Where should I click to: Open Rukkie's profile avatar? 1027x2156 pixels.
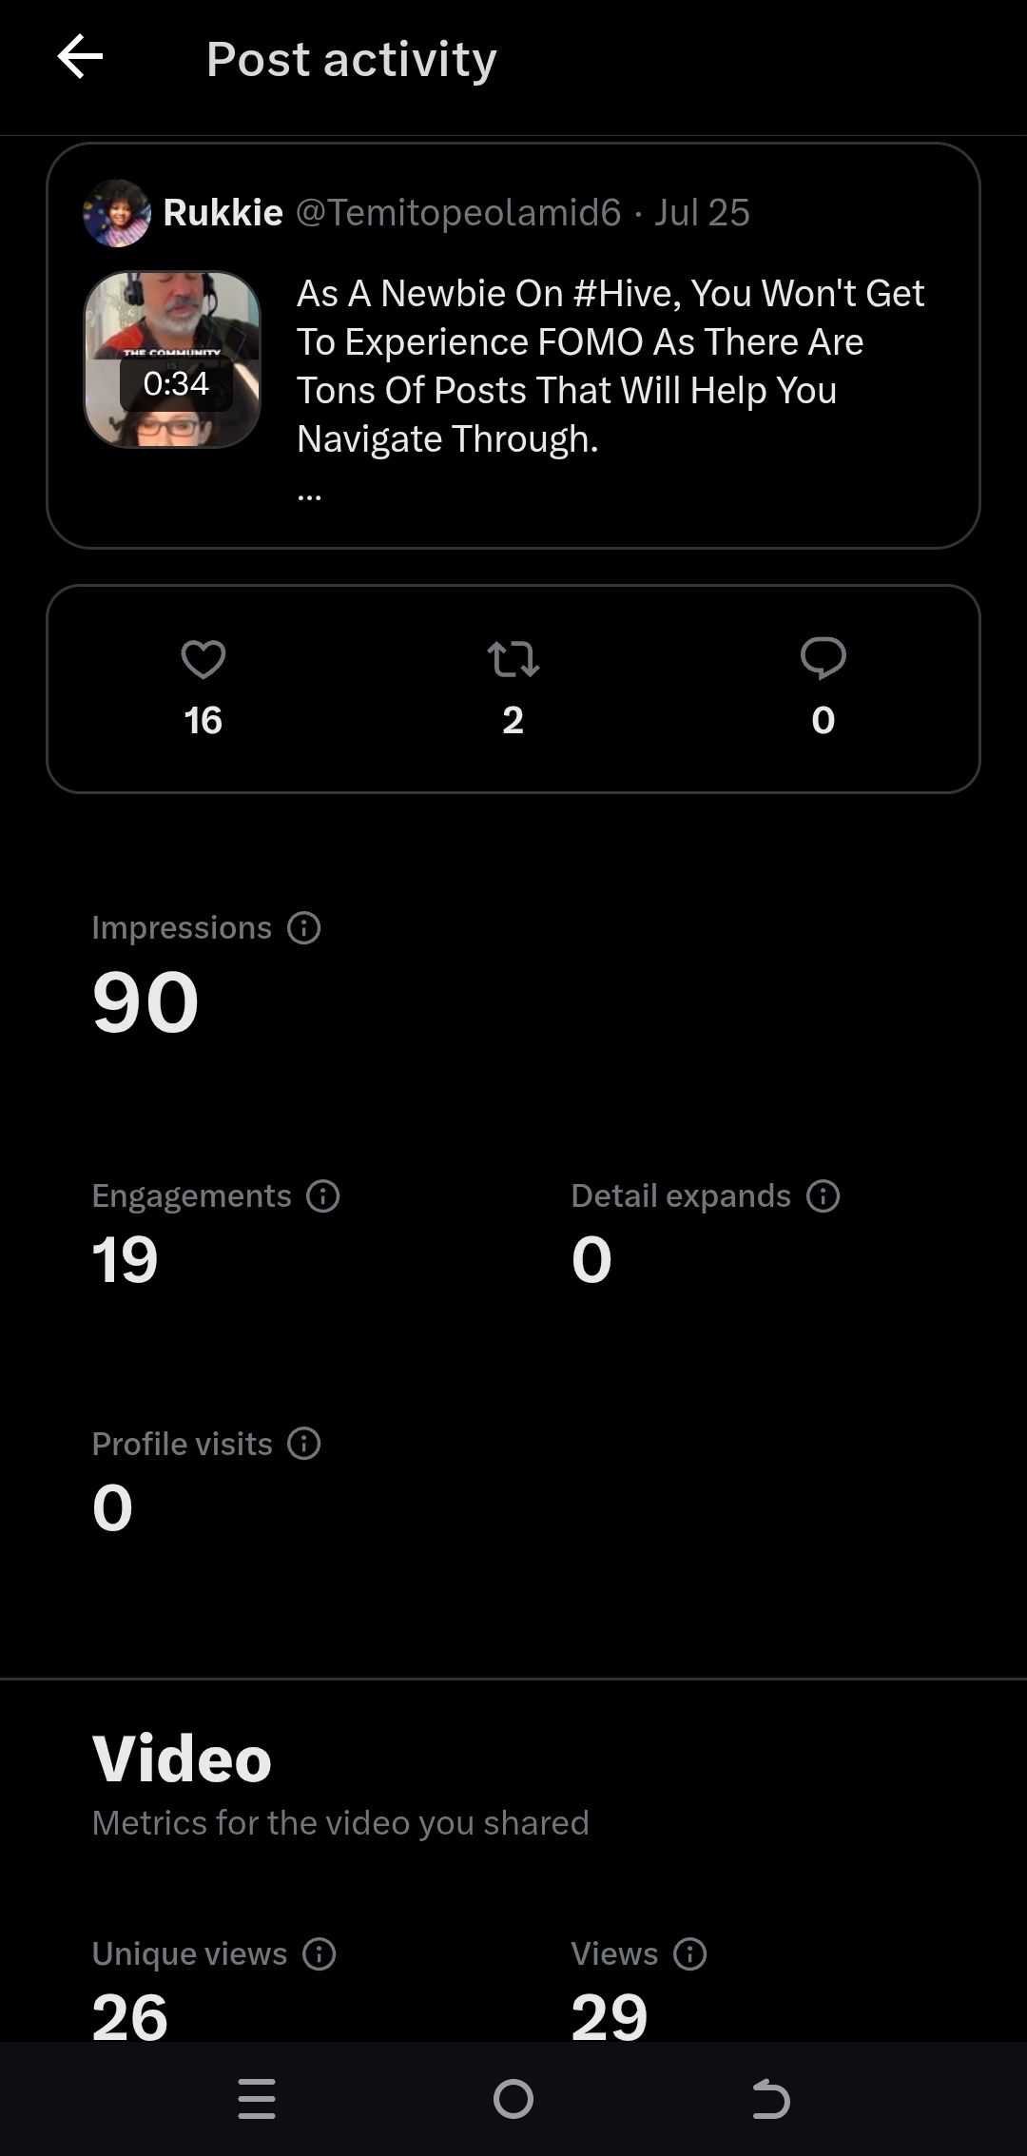coord(117,213)
